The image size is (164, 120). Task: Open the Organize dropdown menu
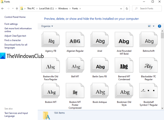click(47, 26)
